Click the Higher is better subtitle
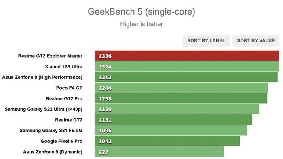Screen dimensions: 283x159 [x=141, y=24]
